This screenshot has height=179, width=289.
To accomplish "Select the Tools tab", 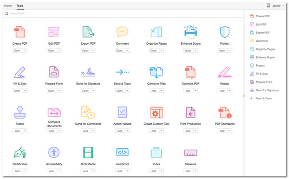I will 20,6.
